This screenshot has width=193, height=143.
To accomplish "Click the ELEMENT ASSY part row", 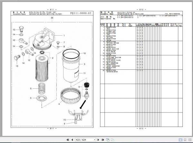I will 141,31.
